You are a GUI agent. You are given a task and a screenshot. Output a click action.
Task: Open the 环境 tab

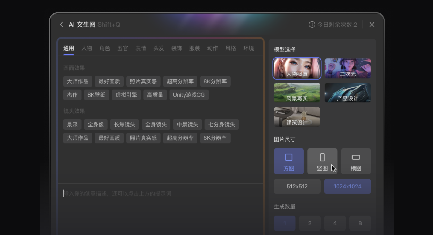point(248,48)
